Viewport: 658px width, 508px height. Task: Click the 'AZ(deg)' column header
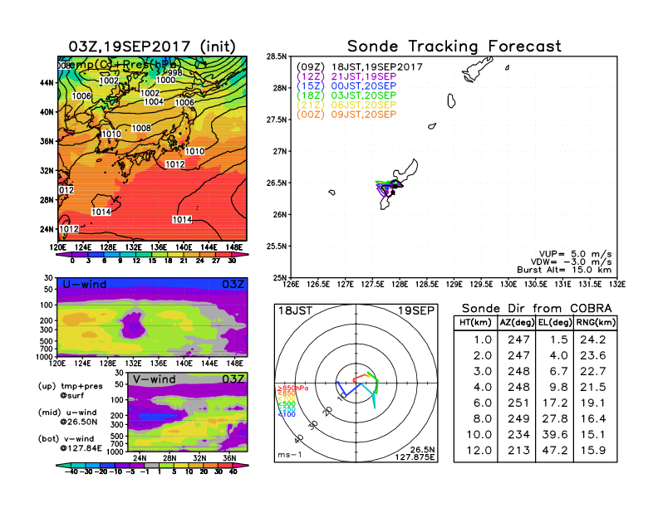tap(517, 322)
